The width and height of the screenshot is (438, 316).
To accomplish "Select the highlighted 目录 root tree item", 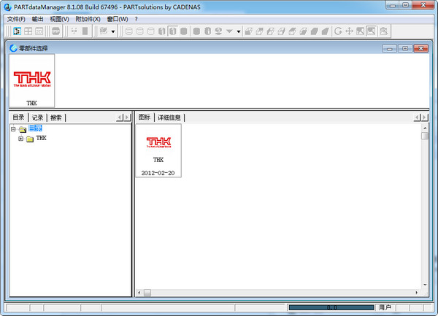I will tap(35, 128).
